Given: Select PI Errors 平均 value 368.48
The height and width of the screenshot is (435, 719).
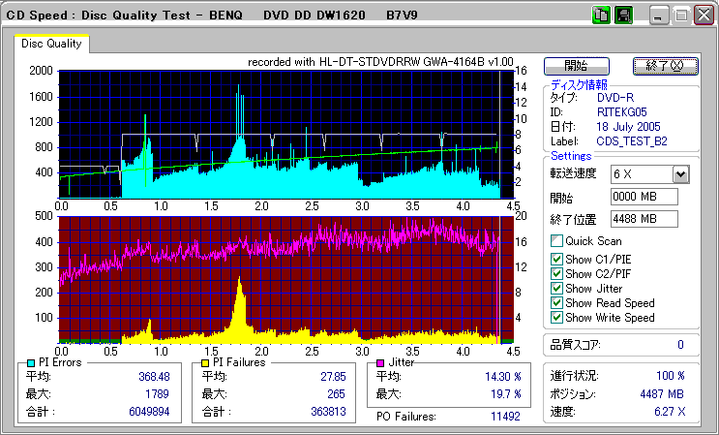Looking at the screenshot, I should (x=154, y=377).
